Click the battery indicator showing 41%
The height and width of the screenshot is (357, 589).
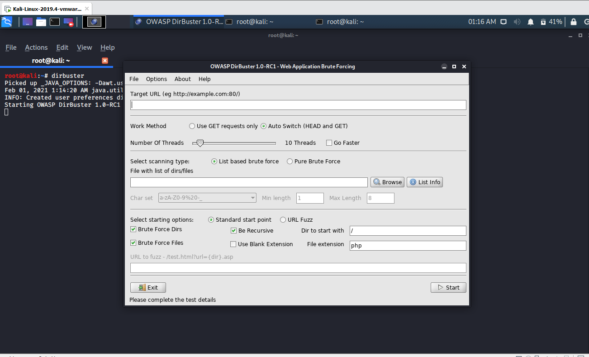tap(551, 22)
